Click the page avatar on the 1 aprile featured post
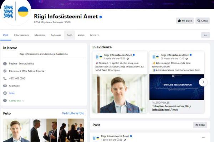 99,57
